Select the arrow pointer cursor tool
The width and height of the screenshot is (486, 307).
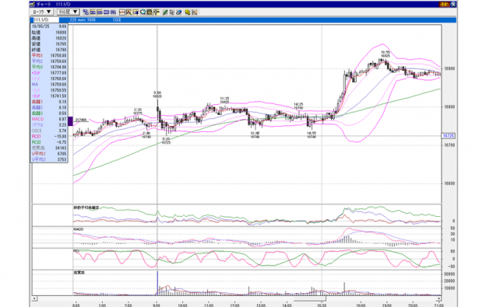171,12
